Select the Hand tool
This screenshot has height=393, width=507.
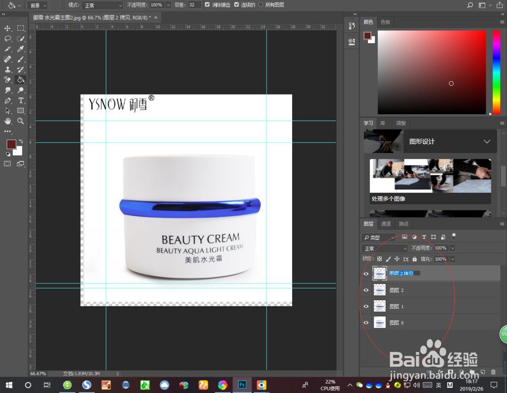pos(8,121)
